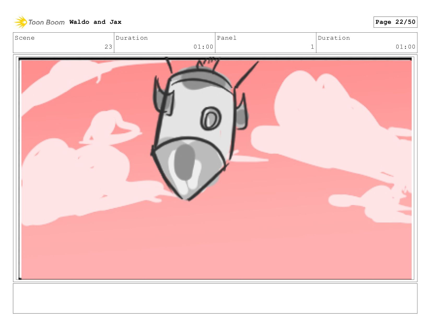Click the 'Panel' header label

pyautogui.click(x=227, y=38)
